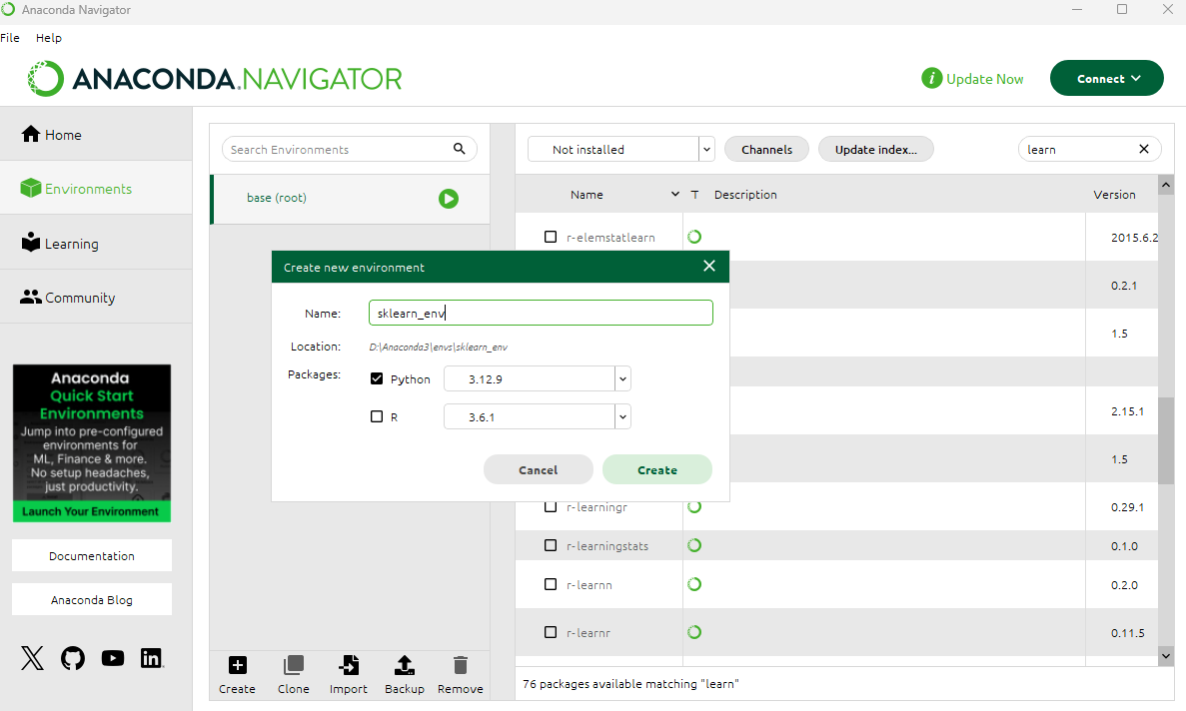Click the Version column header
Viewport: 1186px width, 711px height.
coord(1114,194)
